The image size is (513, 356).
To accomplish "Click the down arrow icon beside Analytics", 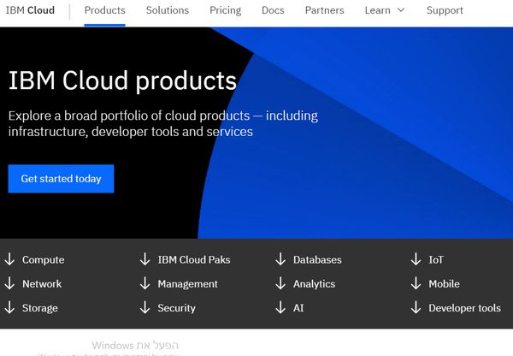I will tap(280, 283).
